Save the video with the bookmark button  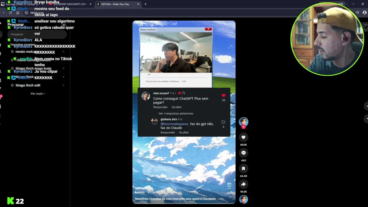point(244,168)
